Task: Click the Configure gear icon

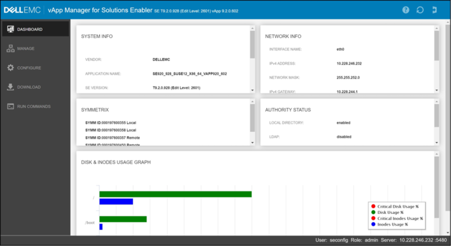Action: 11,68
